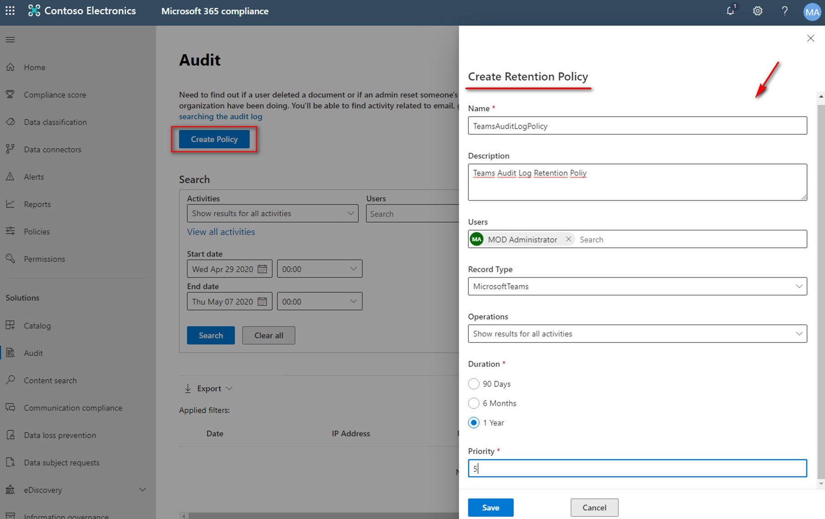Viewport: 825px width, 519px height.
Task: Click the Reports chart icon
Action: pyautogui.click(x=10, y=204)
